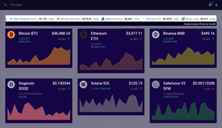This screenshot has height=128, width=222.
Task: Click the Ethereum red price chart
Action: (111, 61)
